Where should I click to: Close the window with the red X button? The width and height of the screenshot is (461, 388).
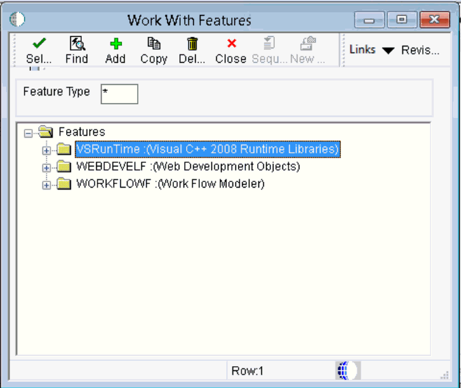pos(435,20)
